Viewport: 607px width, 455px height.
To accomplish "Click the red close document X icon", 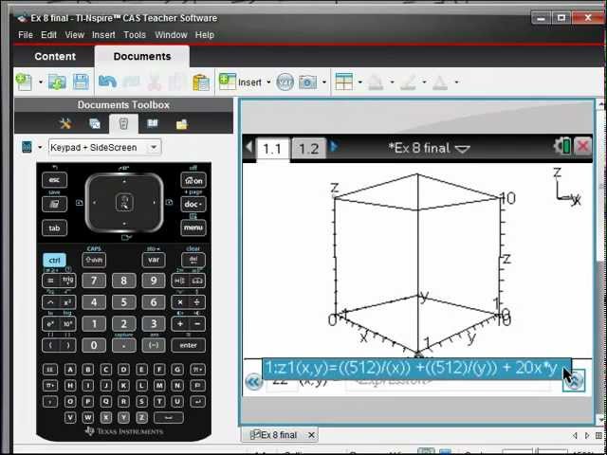I will coord(582,147).
